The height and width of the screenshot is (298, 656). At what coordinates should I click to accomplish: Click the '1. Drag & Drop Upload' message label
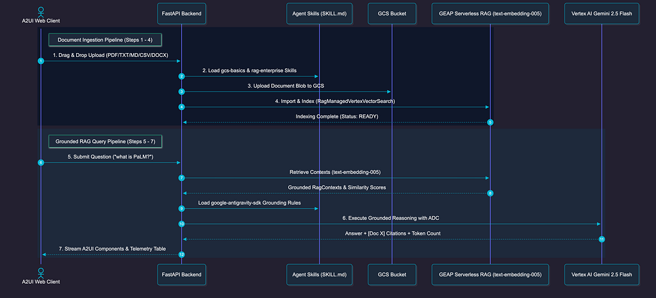111,55
